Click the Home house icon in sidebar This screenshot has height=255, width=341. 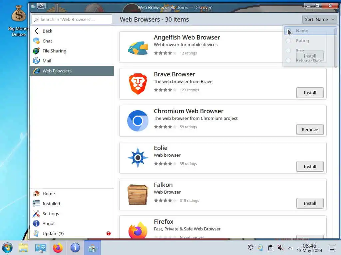click(x=36, y=194)
